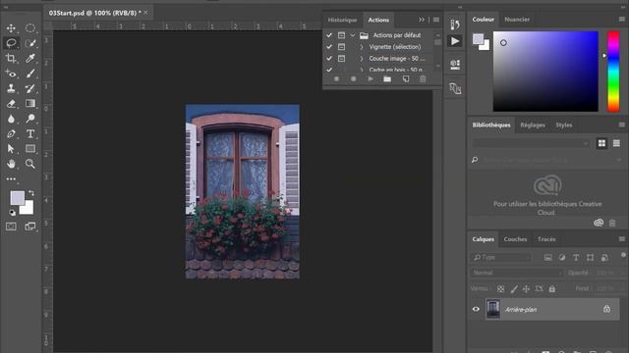Toggle Quick Mask mode in toolbar
Image resolution: width=629 pixels, height=353 pixels.
[11, 227]
